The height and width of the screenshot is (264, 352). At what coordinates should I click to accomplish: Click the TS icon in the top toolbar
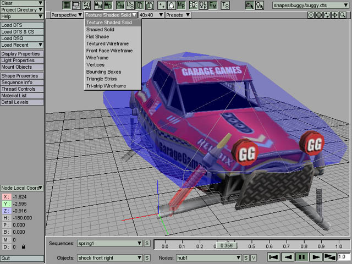tap(225, 5)
